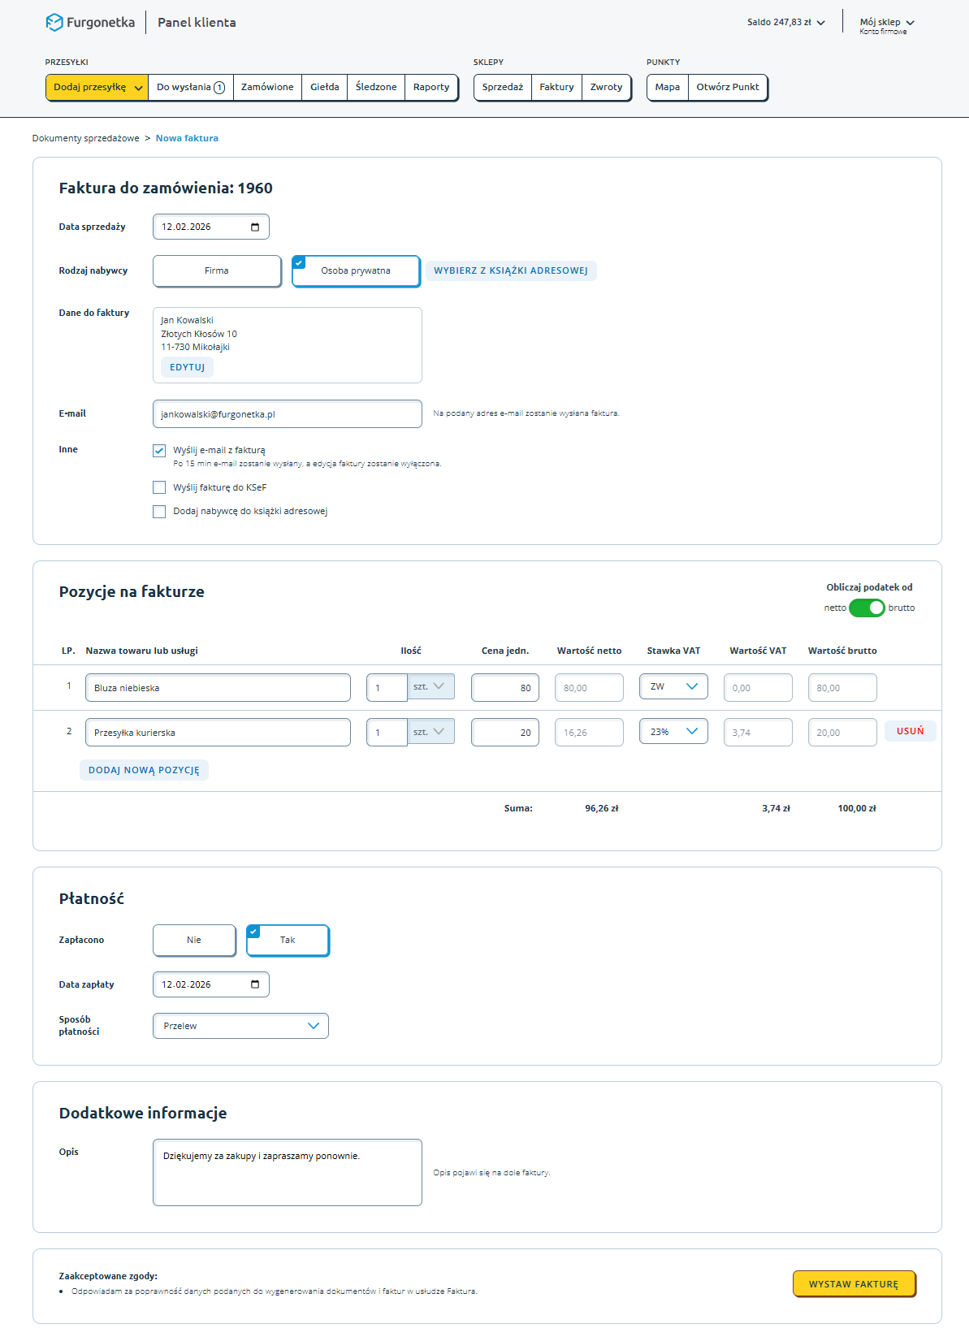The image size is (969, 1341).
Task: Click into the E-mail input field
Action: [x=287, y=414]
